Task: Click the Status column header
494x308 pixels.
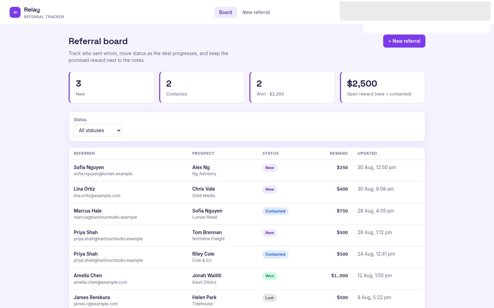Action: [x=270, y=153]
